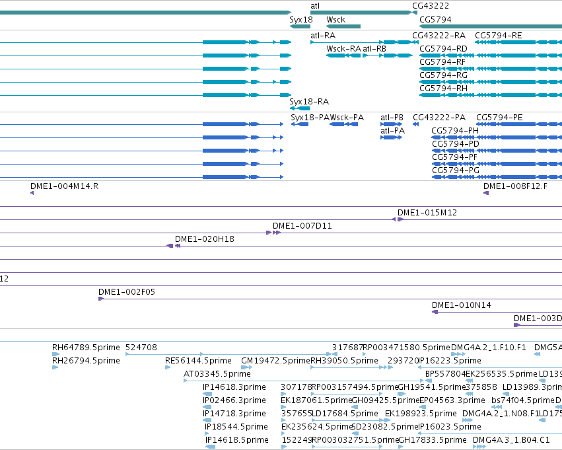Select the CG5794-RH transcript
The width and height of the screenshot is (562, 450).
coord(491,95)
